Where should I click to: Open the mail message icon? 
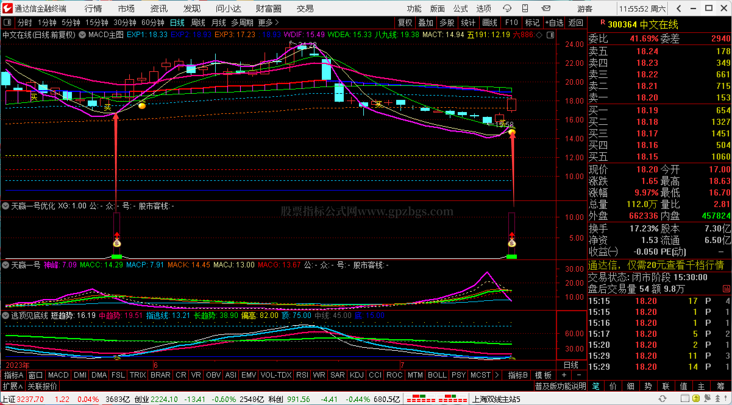click(x=546, y=9)
